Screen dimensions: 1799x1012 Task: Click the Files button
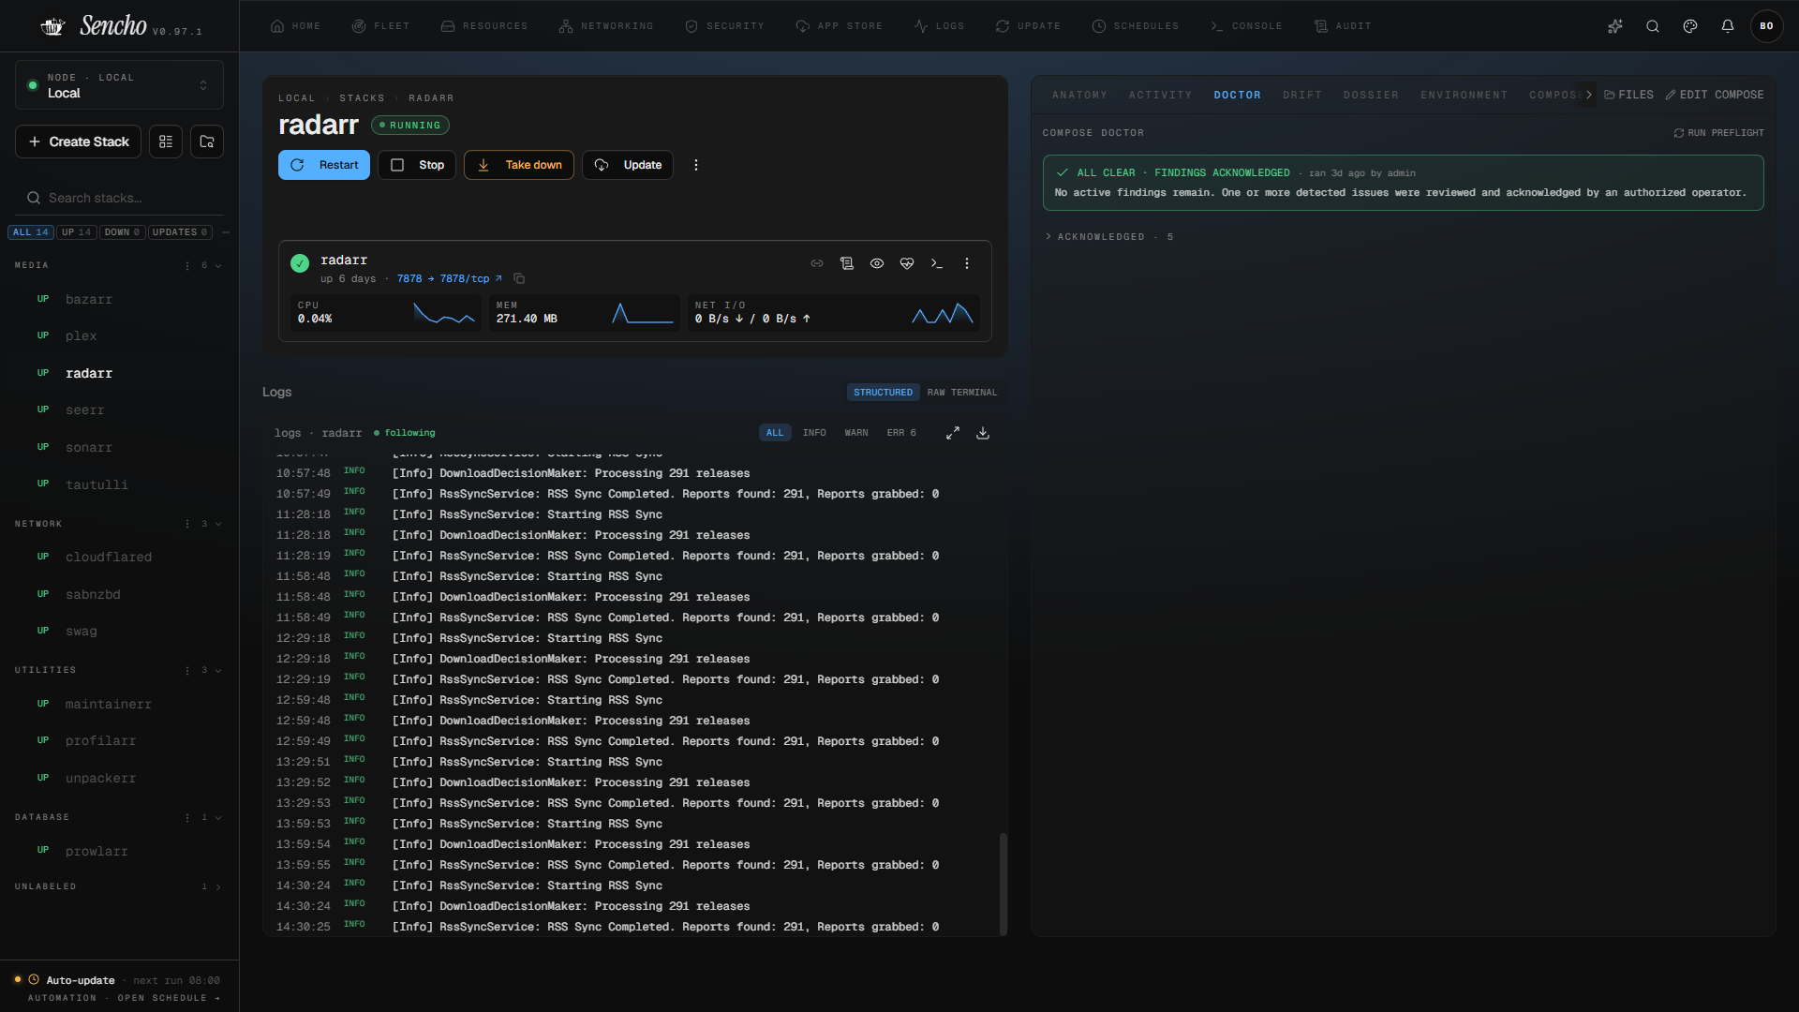[x=1629, y=95]
